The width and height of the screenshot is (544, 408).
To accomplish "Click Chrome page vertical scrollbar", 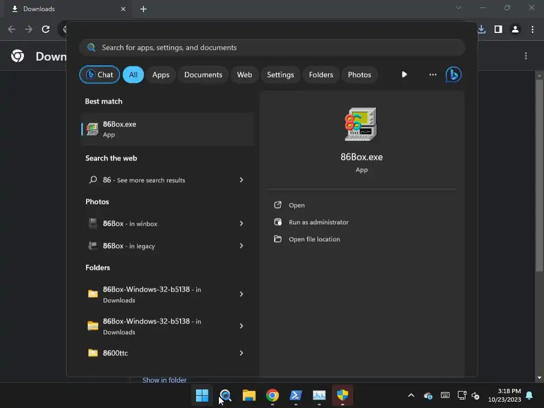I will (x=539, y=175).
